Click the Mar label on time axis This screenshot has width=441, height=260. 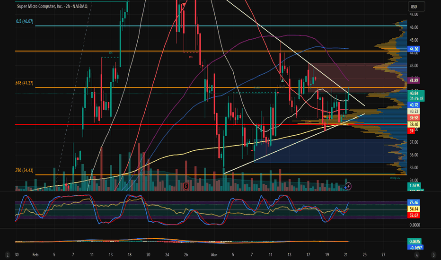[x=214, y=255]
